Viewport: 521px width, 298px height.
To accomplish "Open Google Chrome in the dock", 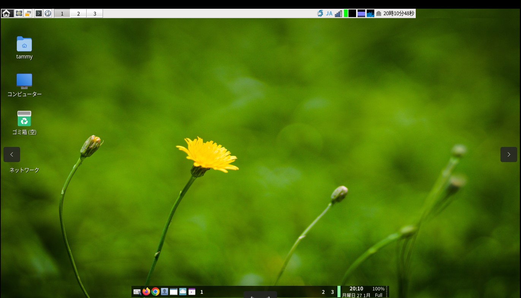I will 155,292.
